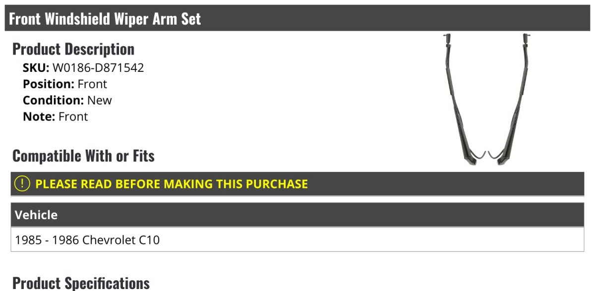This screenshot has height=291, width=595.
Task: Click the Condition label
Action: coord(54,100)
